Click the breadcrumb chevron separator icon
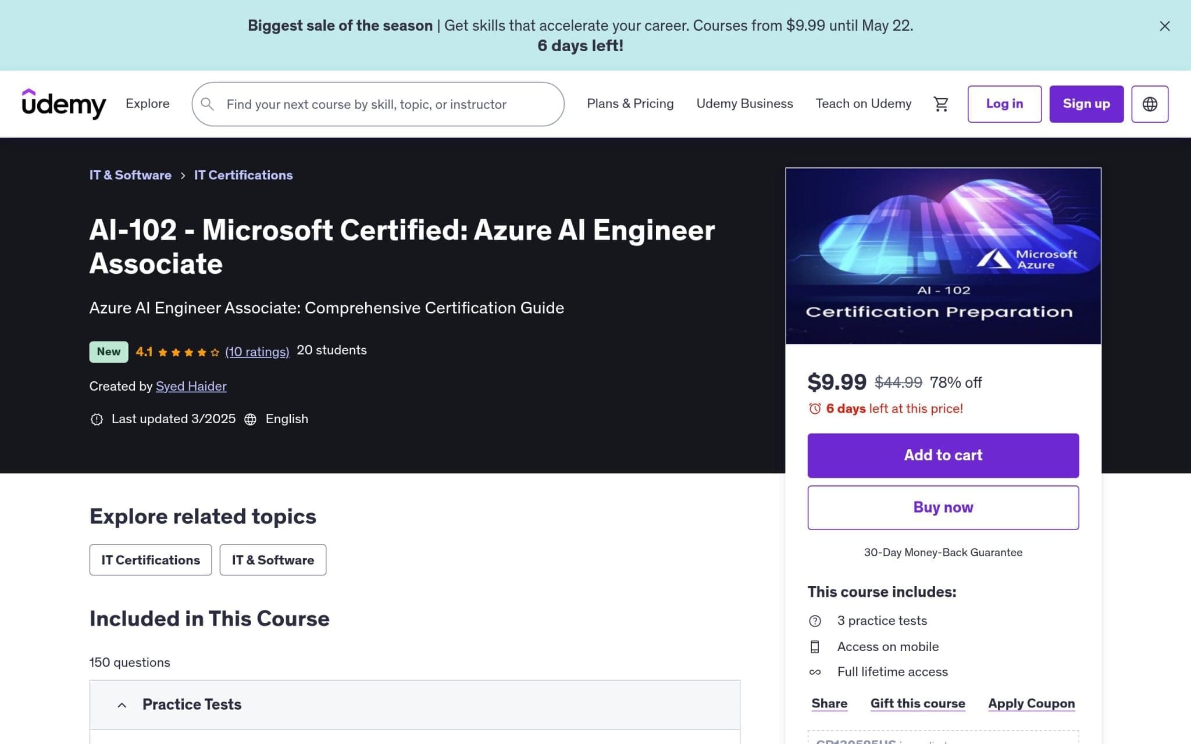 tap(183, 176)
